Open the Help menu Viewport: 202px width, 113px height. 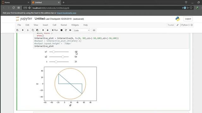(86, 25)
